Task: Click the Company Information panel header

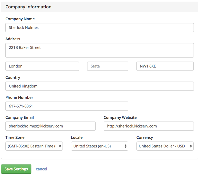Action: 100,7
